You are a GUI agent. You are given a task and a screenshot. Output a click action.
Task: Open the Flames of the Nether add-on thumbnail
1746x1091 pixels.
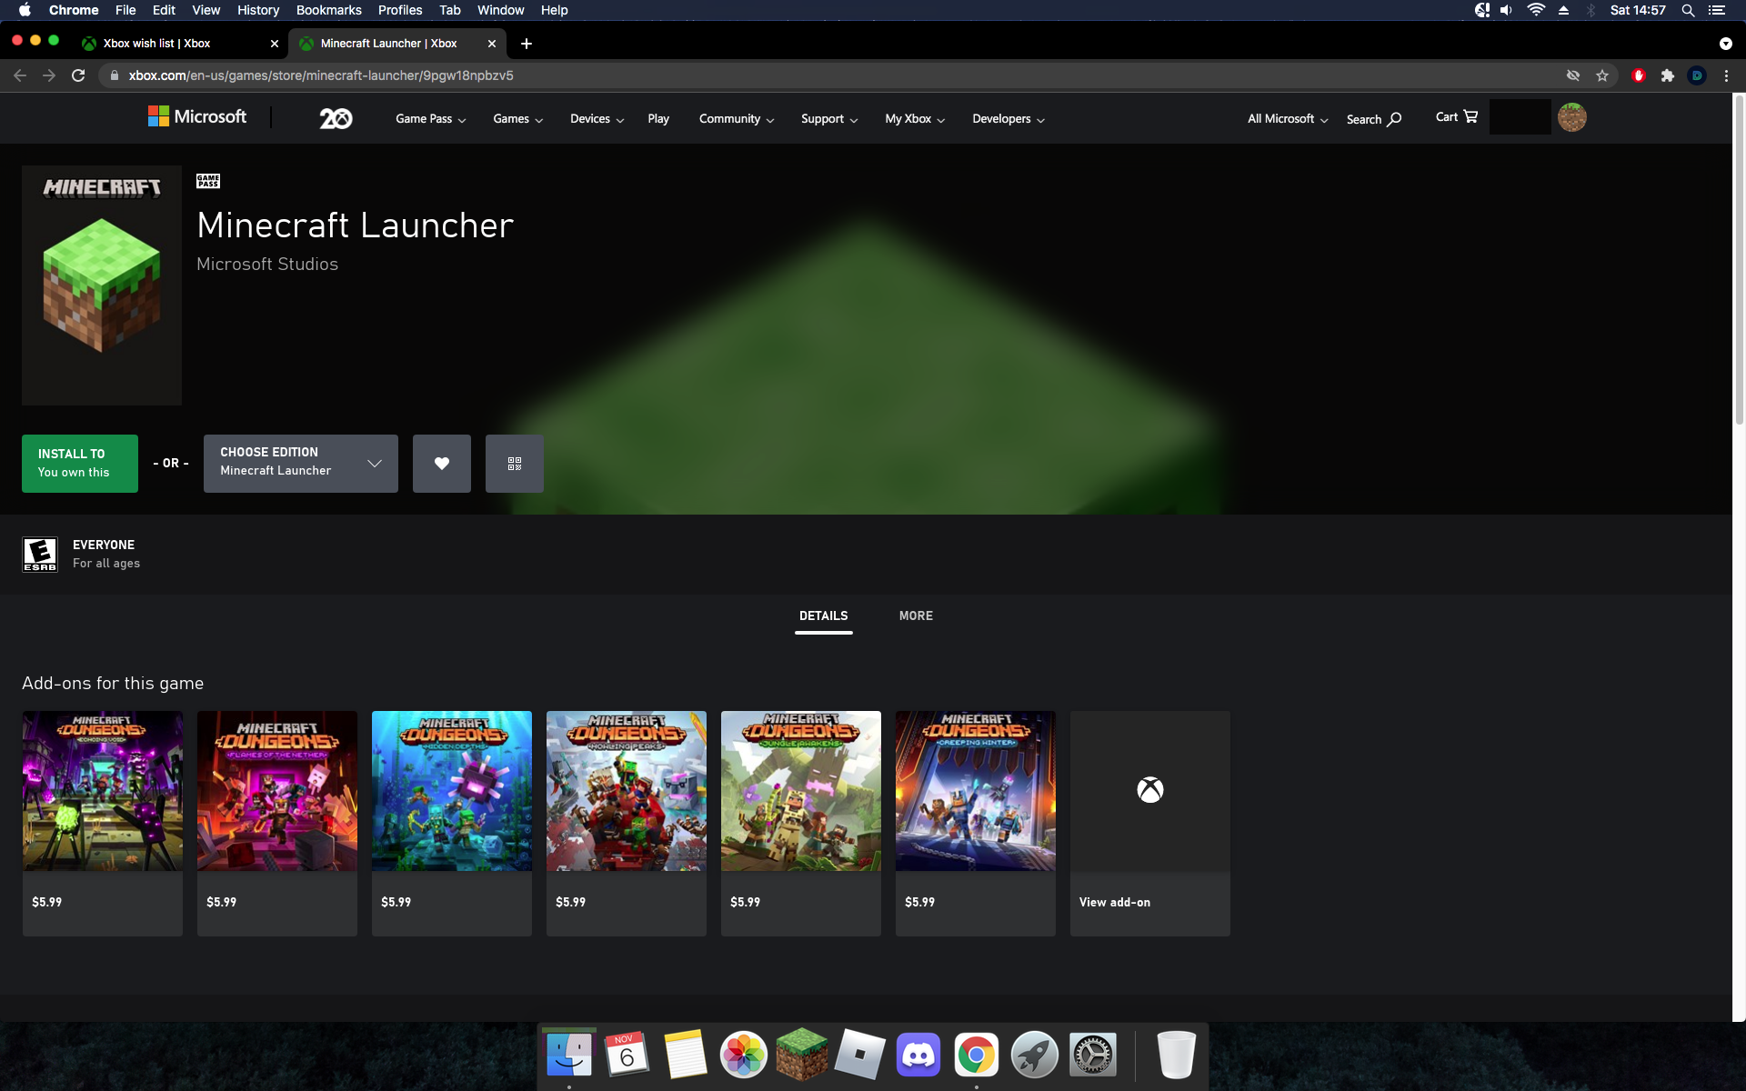pyautogui.click(x=277, y=791)
